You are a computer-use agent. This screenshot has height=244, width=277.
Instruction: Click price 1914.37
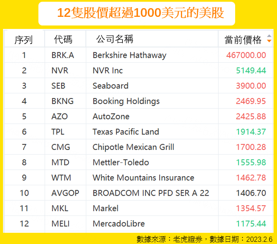(x=251, y=132)
